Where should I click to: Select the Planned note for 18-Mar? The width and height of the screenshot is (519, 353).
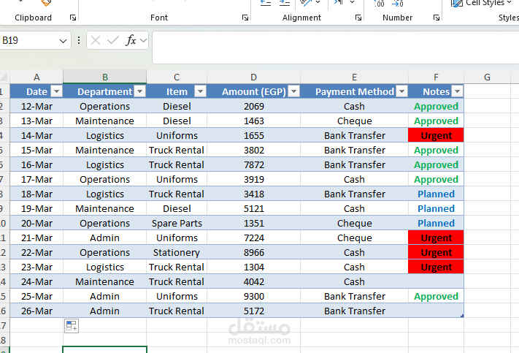tap(436, 194)
